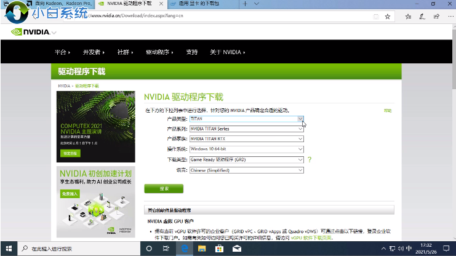The height and width of the screenshot is (256, 456).
Task: Open the Windows Start menu
Action: click(9, 249)
